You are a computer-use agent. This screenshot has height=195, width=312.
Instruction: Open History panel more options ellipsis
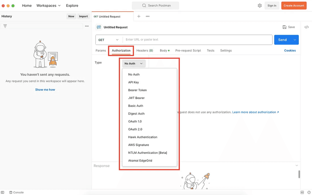(87, 26)
